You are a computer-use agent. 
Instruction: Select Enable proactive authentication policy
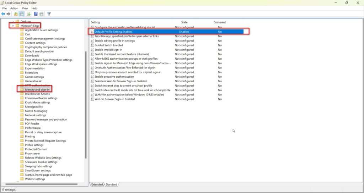[114, 77]
